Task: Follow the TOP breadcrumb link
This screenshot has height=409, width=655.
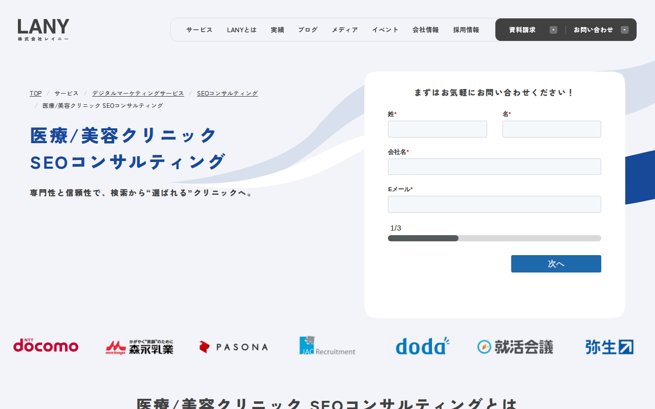Action: [x=36, y=93]
